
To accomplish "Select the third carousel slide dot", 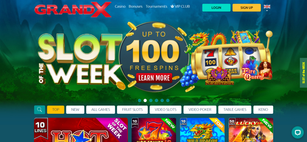I will click(151, 100).
